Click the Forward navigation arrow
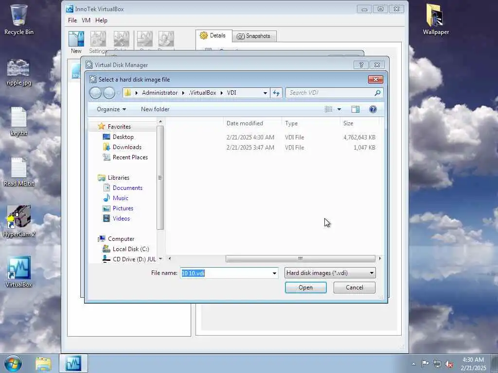The image size is (498, 373). tap(109, 93)
